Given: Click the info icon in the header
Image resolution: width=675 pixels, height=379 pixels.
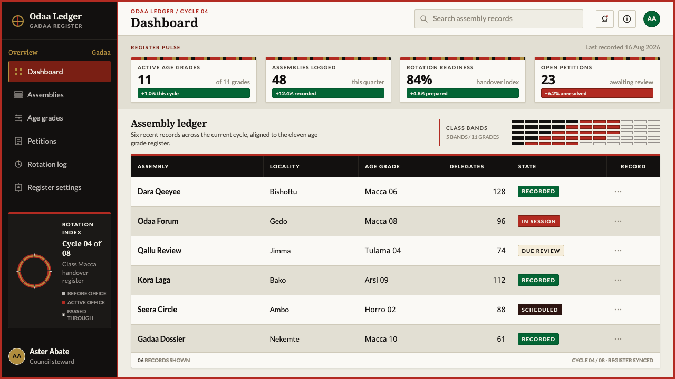Looking at the screenshot, I should (627, 19).
